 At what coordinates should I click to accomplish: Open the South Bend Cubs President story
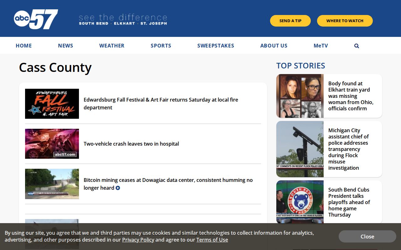349,202
